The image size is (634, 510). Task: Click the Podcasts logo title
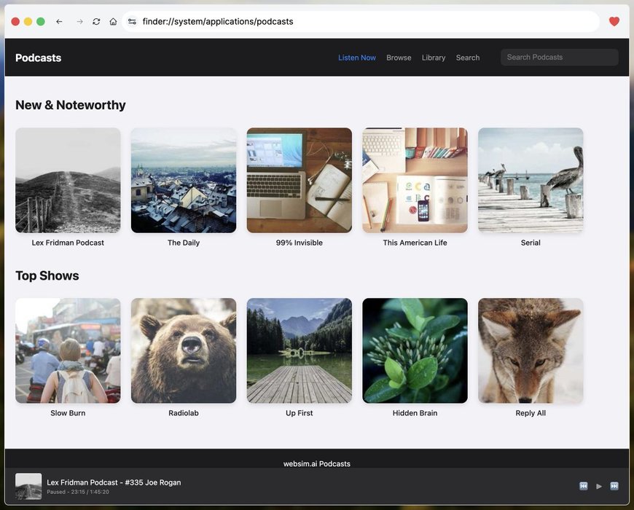tap(38, 58)
